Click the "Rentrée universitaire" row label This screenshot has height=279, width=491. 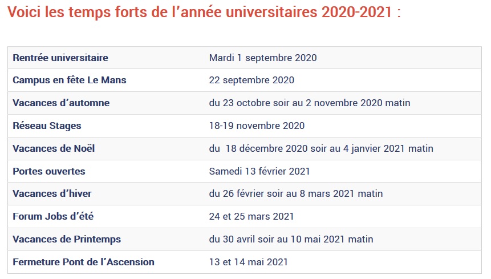pos(60,58)
